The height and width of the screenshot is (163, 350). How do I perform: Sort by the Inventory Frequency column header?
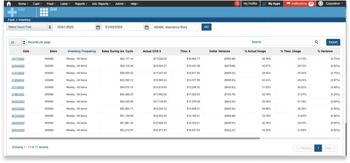(82, 51)
